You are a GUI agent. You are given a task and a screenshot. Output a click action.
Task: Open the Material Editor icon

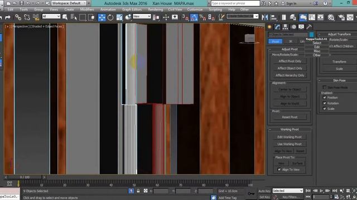331,17
